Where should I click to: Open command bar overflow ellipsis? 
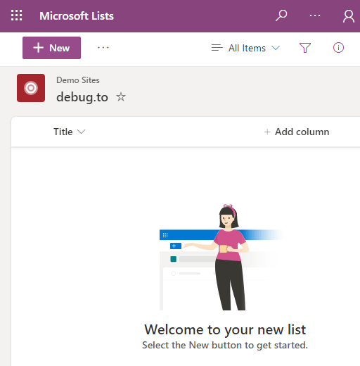103,48
